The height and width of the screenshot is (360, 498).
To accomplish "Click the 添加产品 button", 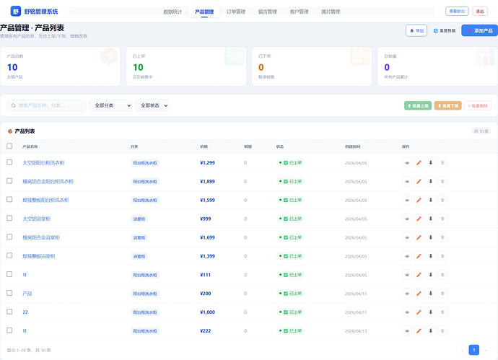I will 478,31.
